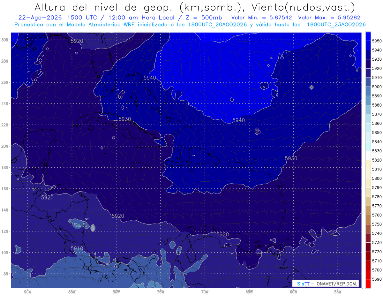Click the bright blue swatch above 5950
383x296 pixels.
[x=368, y=36]
